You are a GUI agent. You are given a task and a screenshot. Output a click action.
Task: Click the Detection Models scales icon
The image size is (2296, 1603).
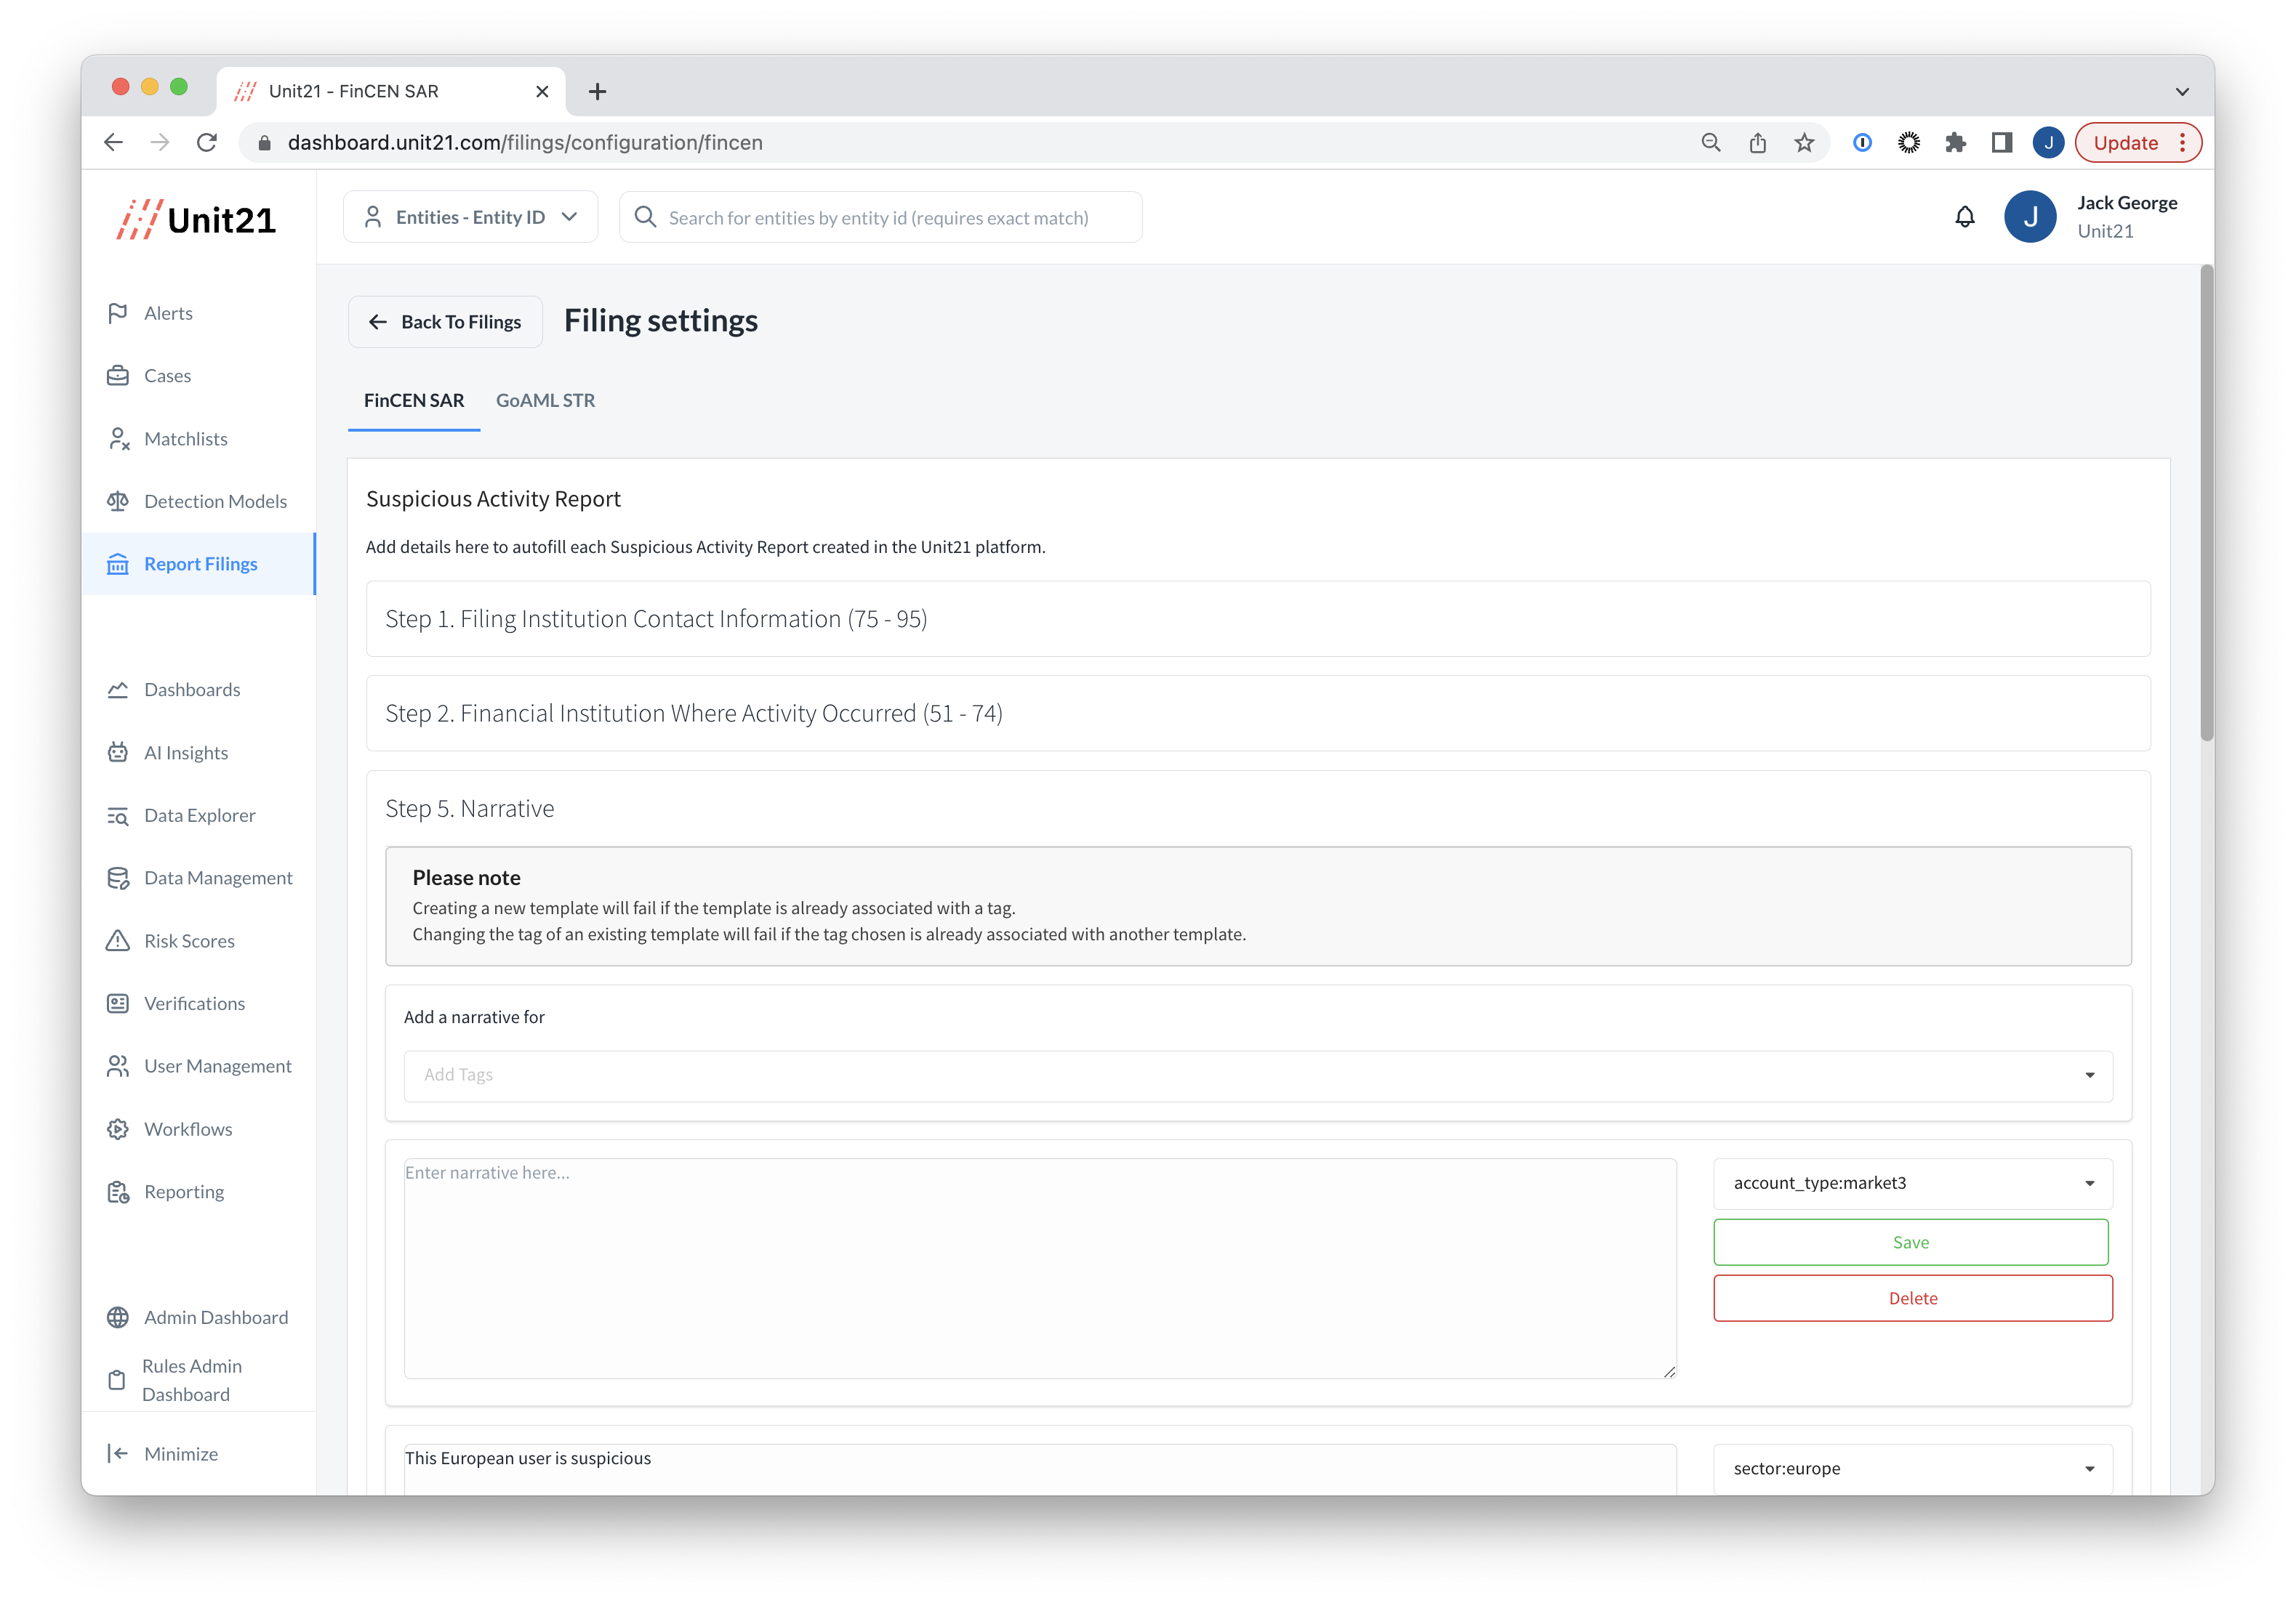click(x=118, y=501)
